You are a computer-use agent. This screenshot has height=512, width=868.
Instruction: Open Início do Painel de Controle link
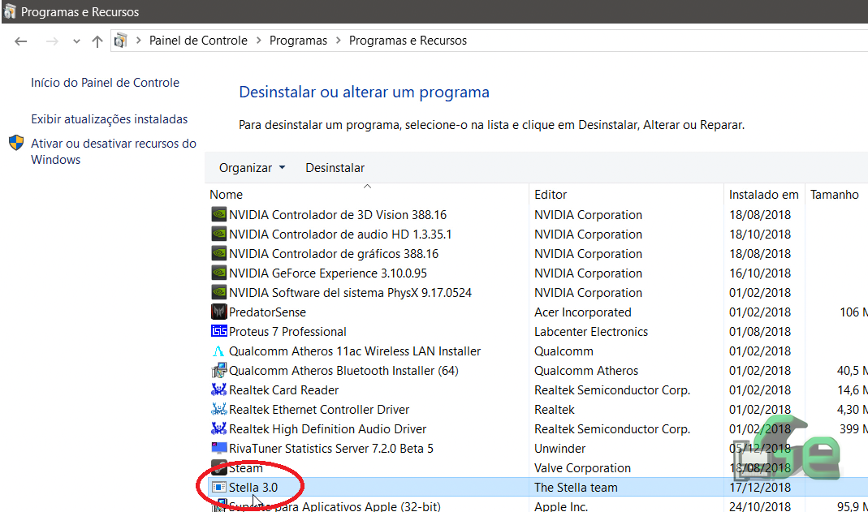tap(106, 83)
